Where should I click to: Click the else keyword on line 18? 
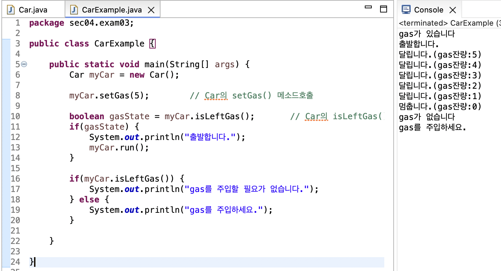pos(89,200)
